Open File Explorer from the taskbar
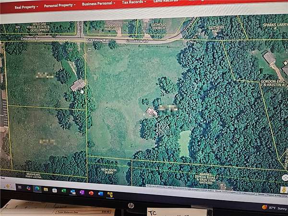Image resolution: width=288 pixels, height=216 pixels. 46,190
